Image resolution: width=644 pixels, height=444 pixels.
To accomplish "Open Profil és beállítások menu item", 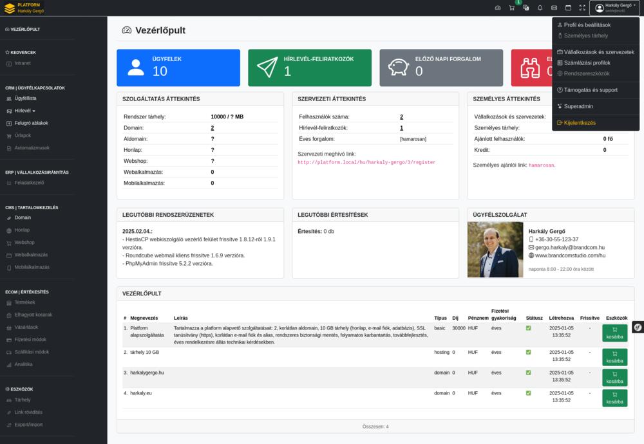I will (587, 25).
